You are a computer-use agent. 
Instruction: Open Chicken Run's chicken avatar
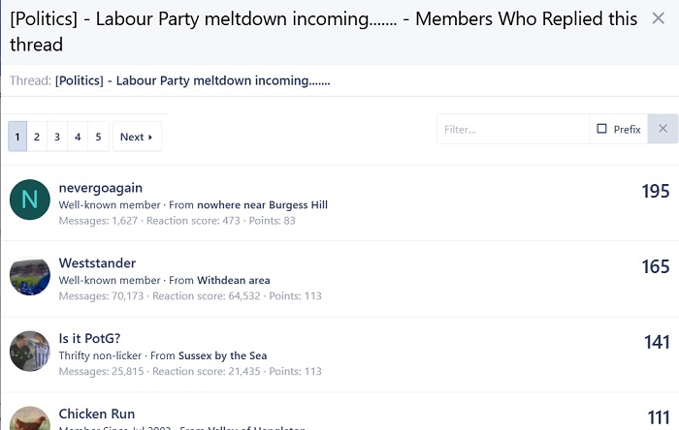click(30, 418)
